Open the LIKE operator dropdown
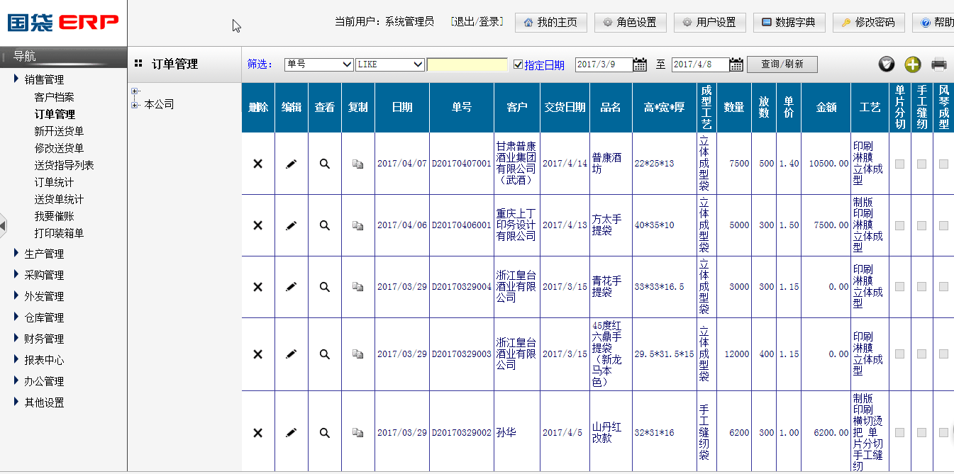 (389, 64)
